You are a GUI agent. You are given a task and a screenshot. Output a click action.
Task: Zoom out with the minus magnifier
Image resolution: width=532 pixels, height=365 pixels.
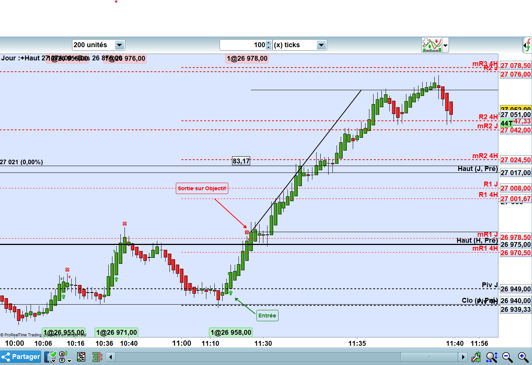[x=507, y=357]
